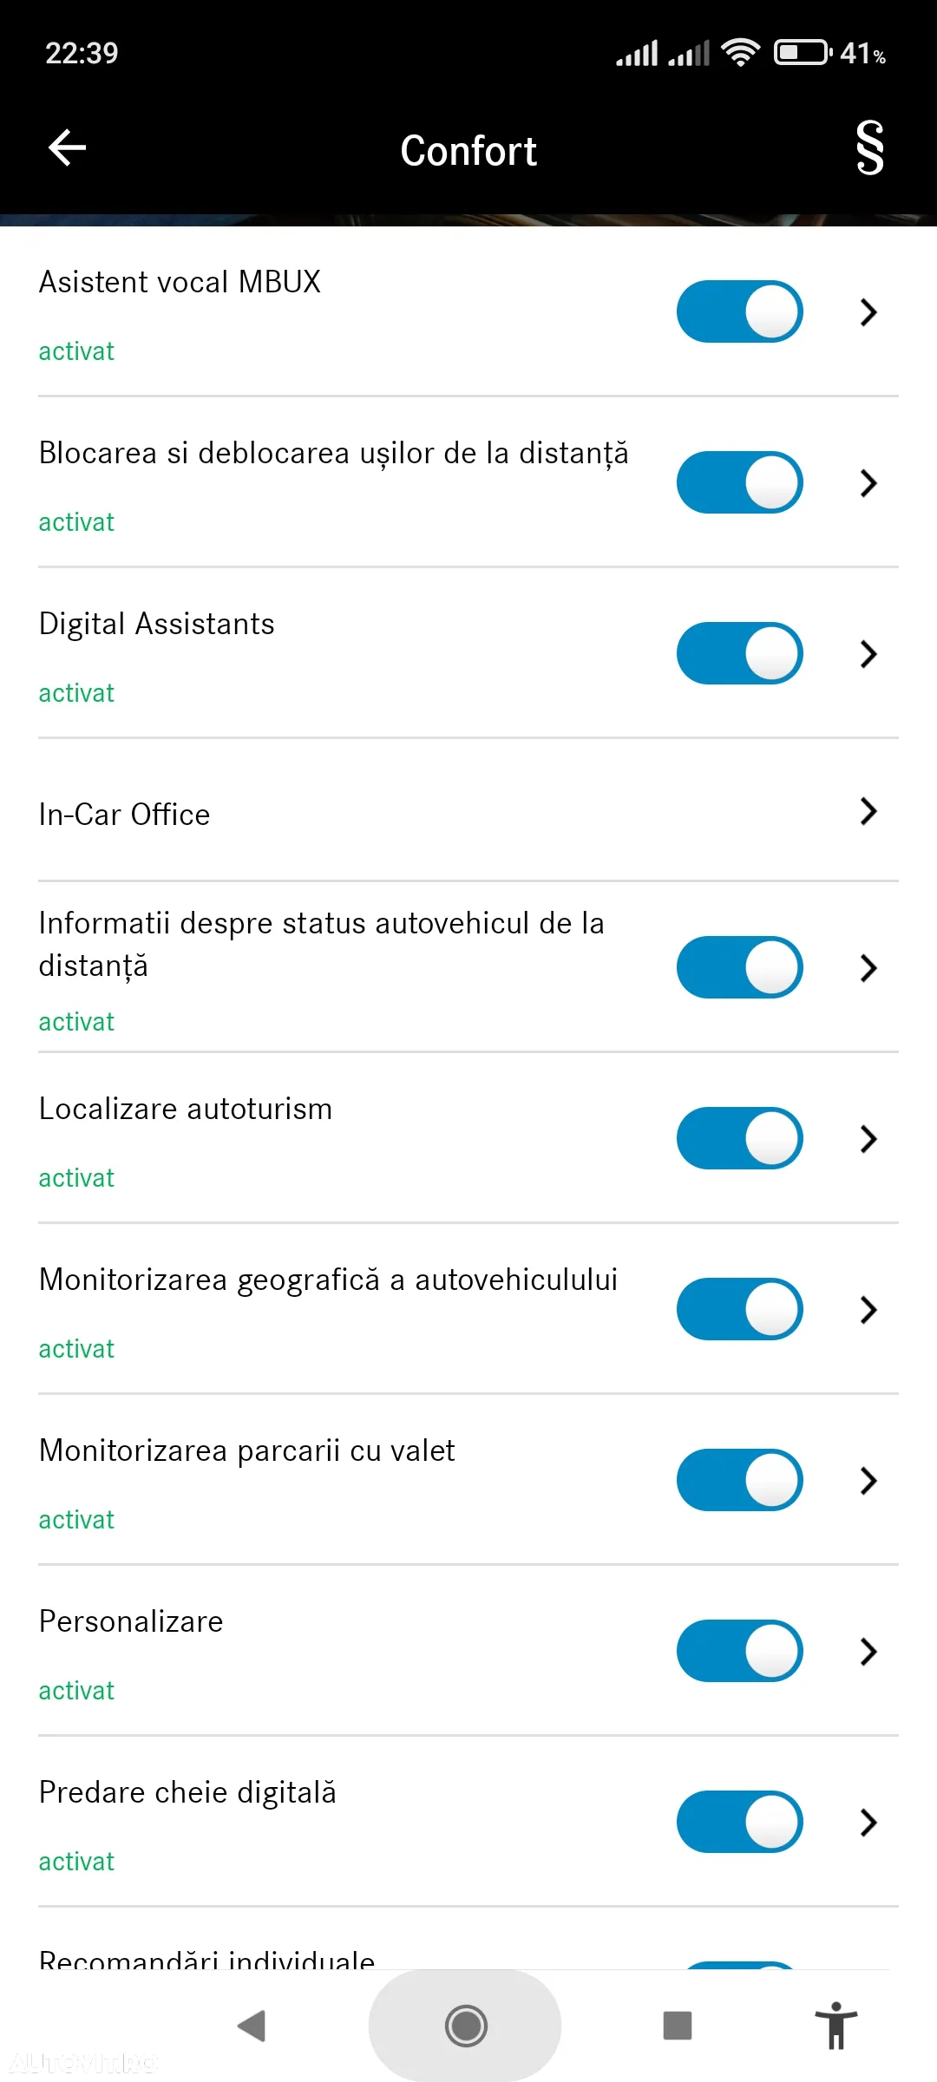Open Blocarea si deblocarea ușilor entry
Image resolution: width=937 pixels, height=2082 pixels.
click(468, 482)
